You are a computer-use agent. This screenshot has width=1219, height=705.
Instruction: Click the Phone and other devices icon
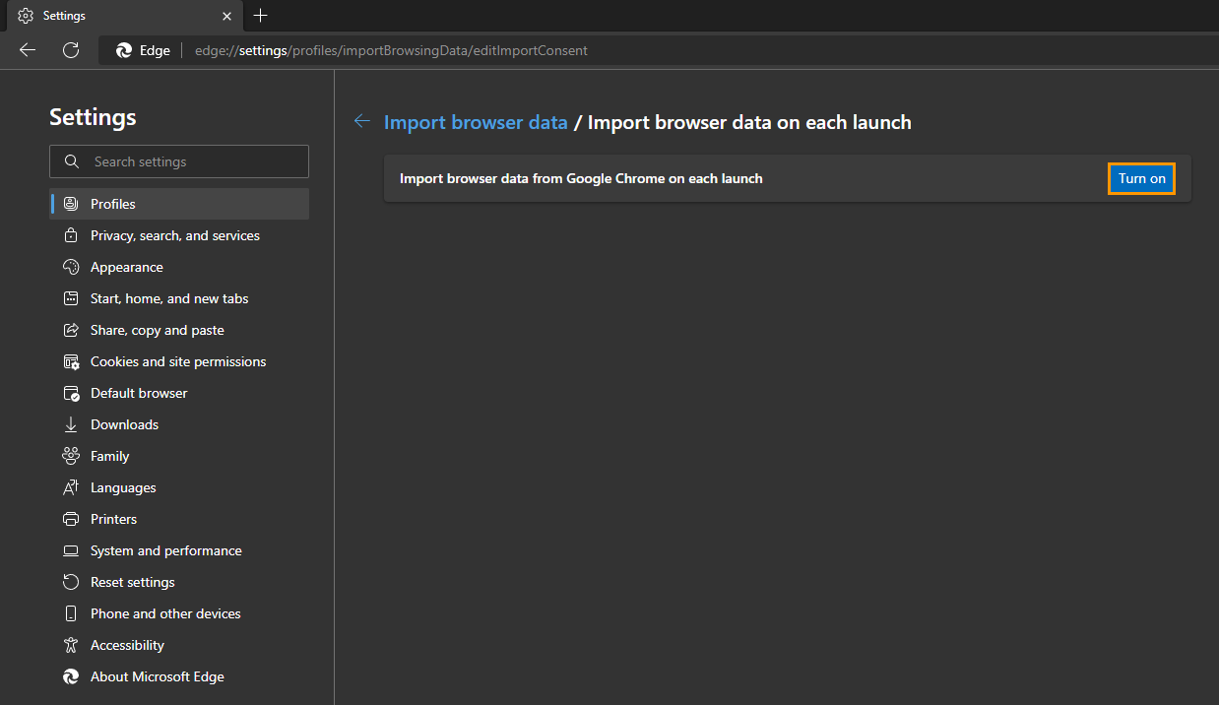coord(71,613)
